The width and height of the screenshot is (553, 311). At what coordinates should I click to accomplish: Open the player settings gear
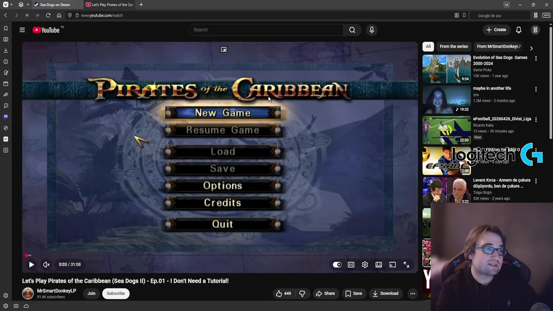tap(365, 265)
